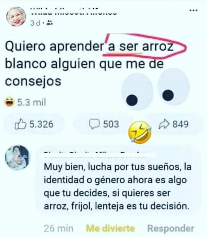This screenshot has width=207, height=237.
Task: Click the friends audience icon beside 3 d
Action: 49,23
